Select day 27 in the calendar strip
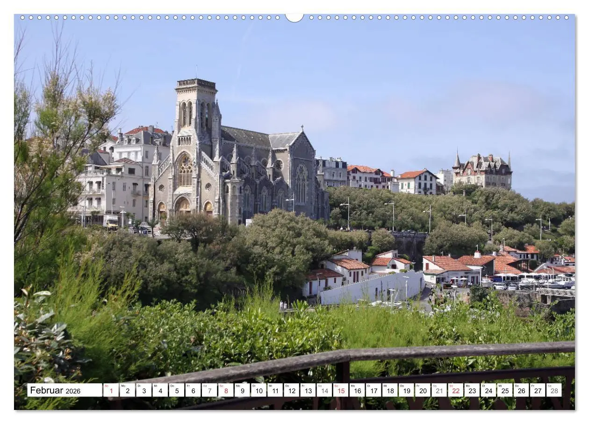The image size is (589, 424). (537, 390)
